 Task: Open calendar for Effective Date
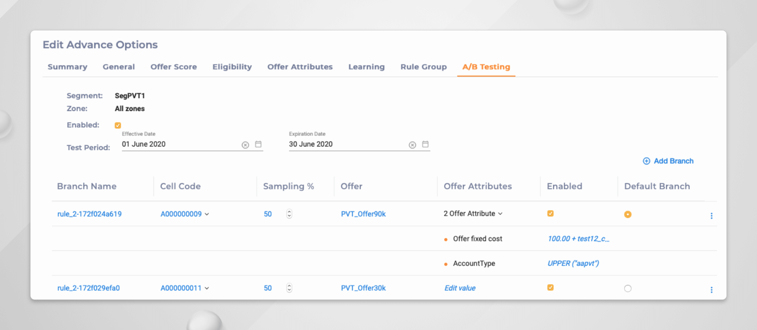tap(258, 144)
